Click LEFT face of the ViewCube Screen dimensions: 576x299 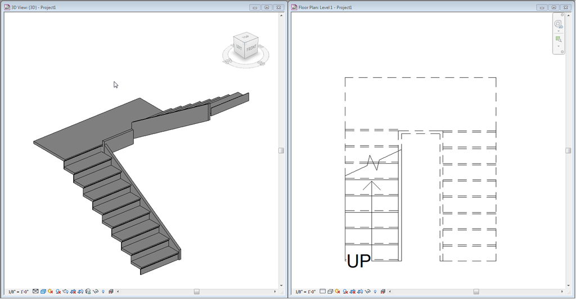(238, 47)
